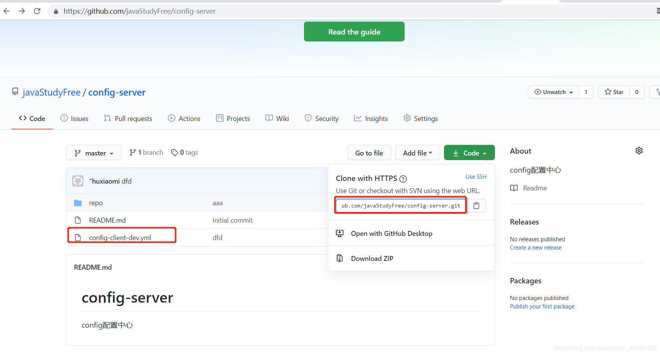Image resolution: width=660 pixels, height=355 pixels.
Task: Click the address bar lock icon
Action: (56, 11)
